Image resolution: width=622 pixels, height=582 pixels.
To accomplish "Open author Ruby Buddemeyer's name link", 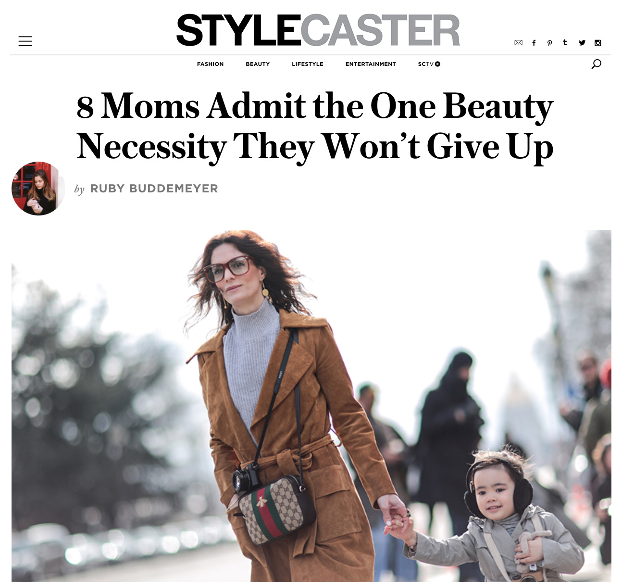I will (x=154, y=189).
